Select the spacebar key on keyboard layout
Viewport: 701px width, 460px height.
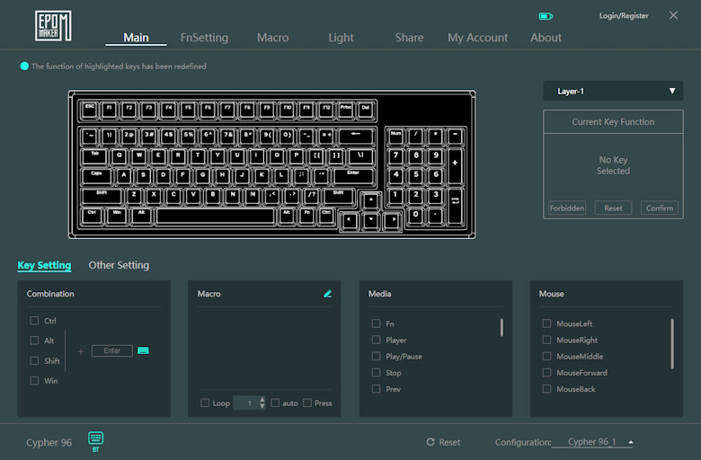click(215, 216)
